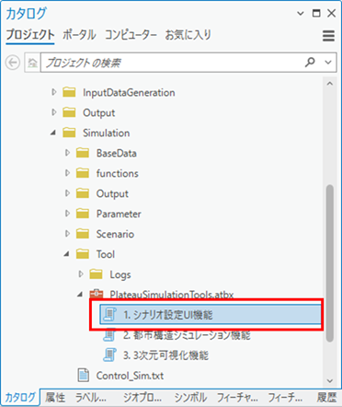Click the PlateauSimulationTools toolbox icon
Image resolution: width=342 pixels, height=407 pixels.
pyautogui.click(x=96, y=294)
